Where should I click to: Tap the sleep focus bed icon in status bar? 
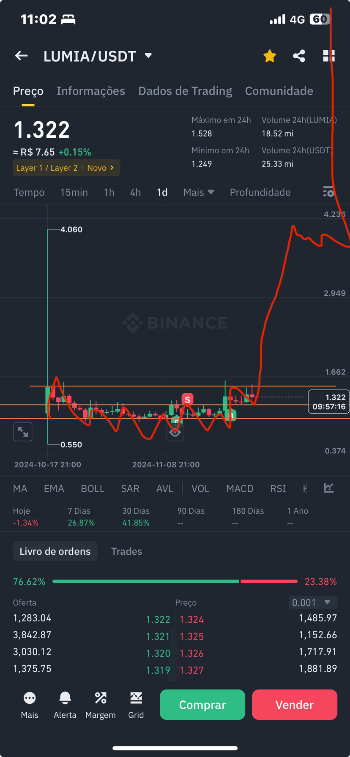pos(68,19)
